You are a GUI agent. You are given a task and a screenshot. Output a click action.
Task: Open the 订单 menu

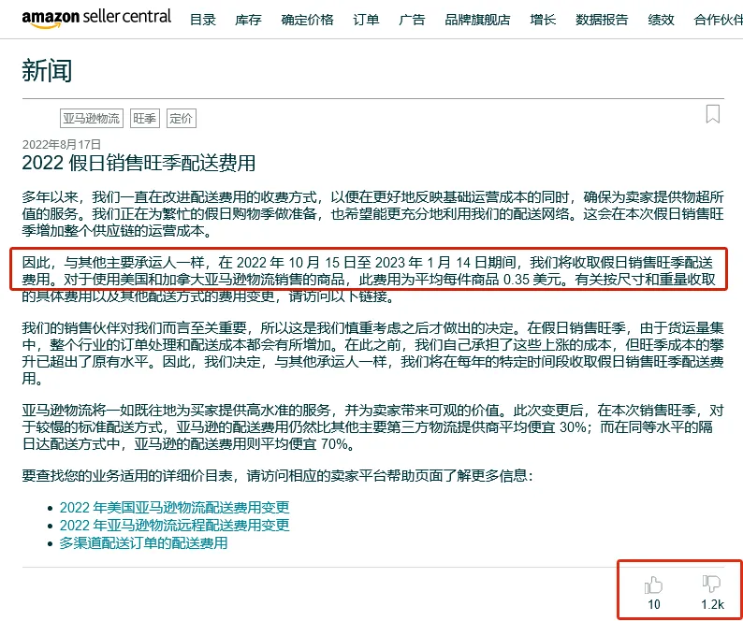click(366, 20)
